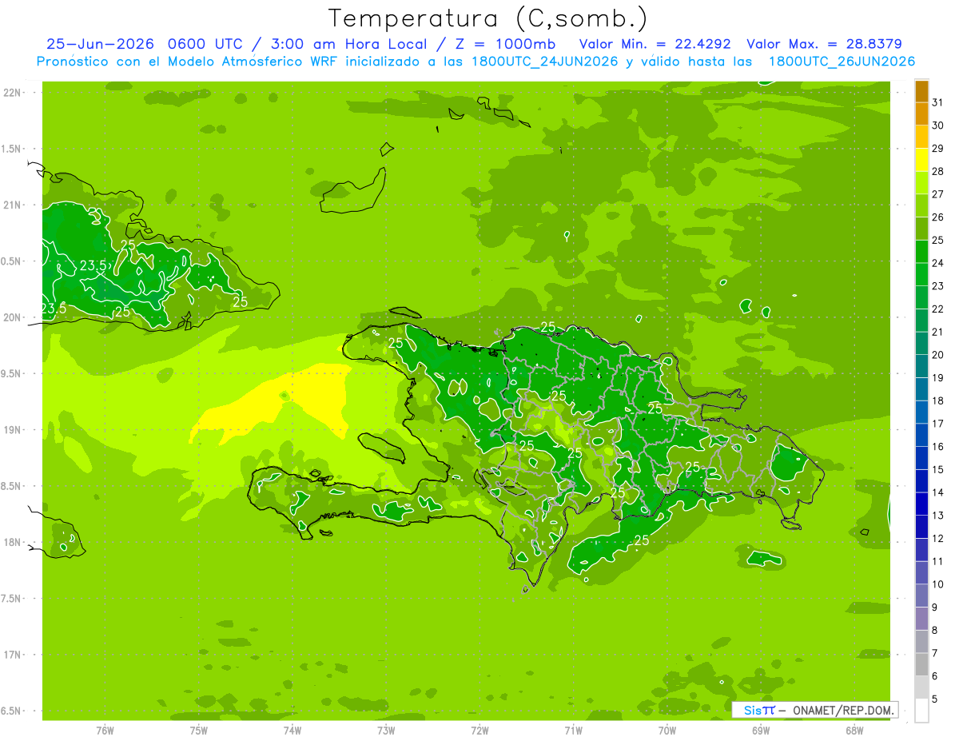Click the '69W' longitude axis label
The height and width of the screenshot is (741, 959).
(761, 730)
